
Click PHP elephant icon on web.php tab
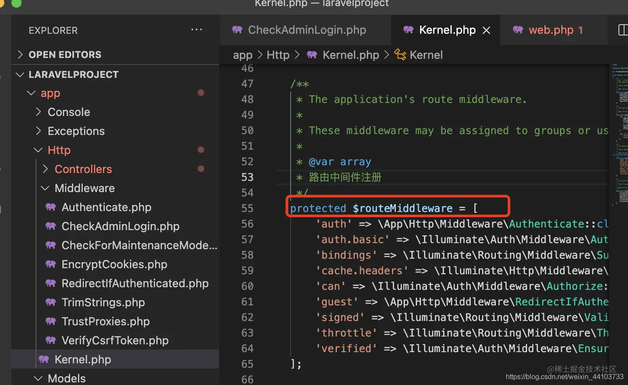(x=518, y=30)
